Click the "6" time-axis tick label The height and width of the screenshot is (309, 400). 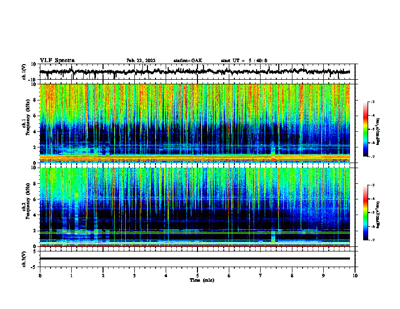pos(229,276)
